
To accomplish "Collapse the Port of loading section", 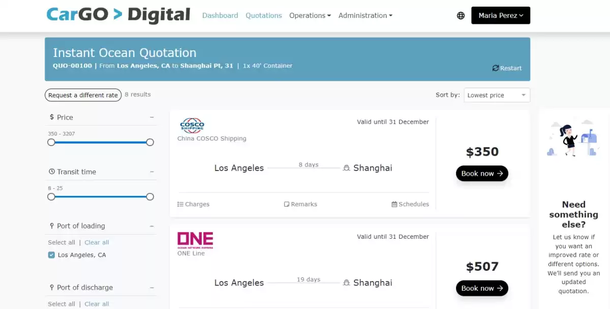I will pyautogui.click(x=151, y=226).
